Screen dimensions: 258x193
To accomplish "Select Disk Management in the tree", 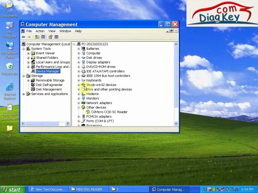I will [x=49, y=90].
